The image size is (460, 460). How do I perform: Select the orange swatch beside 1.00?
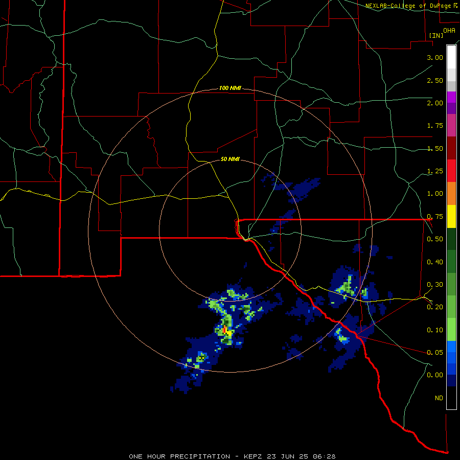pos(451,193)
